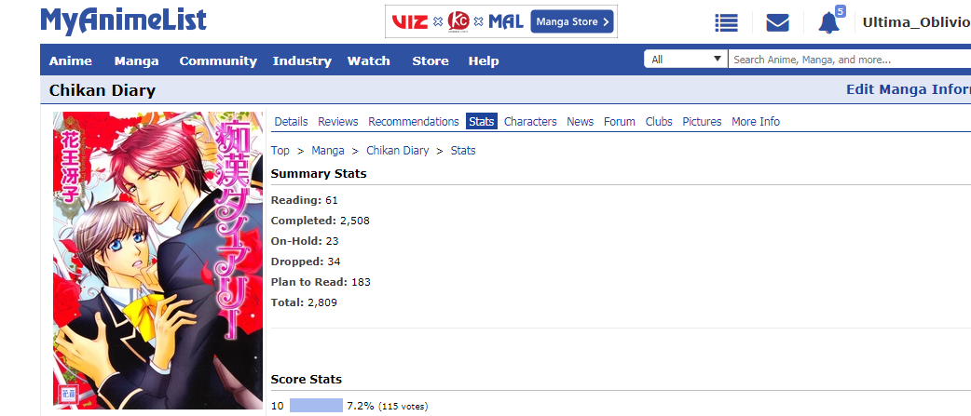The width and height of the screenshot is (971, 416).
Task: Click the Summary Stats heading
Action: [x=319, y=174]
